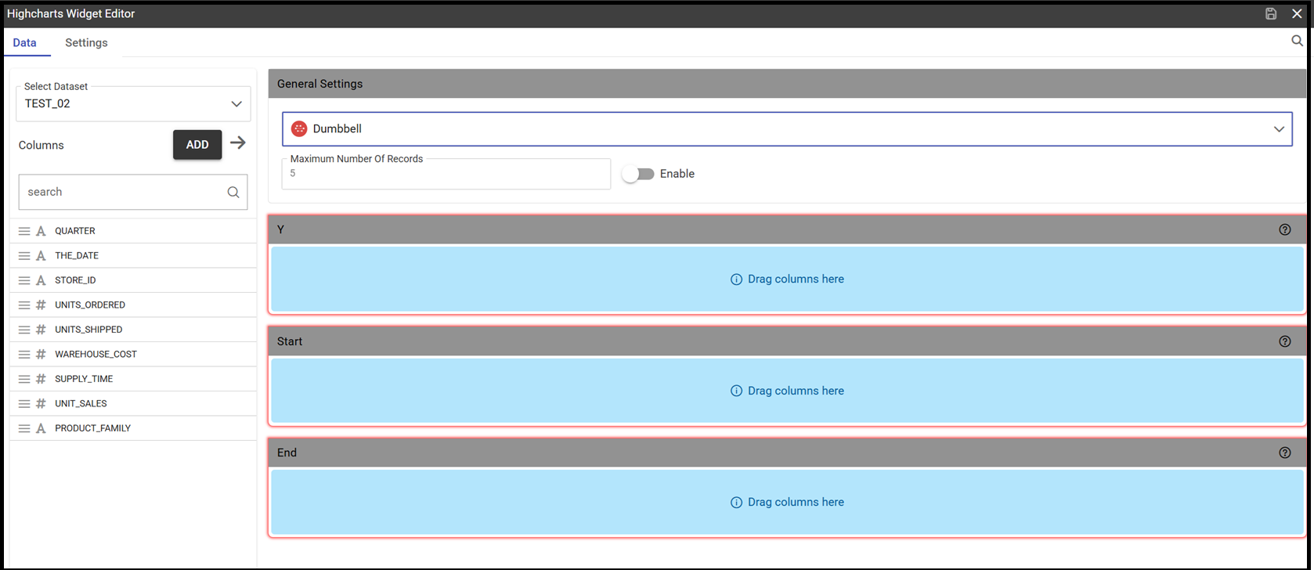The image size is (1314, 570).
Task: Toggle the Enable switch
Action: pos(639,174)
